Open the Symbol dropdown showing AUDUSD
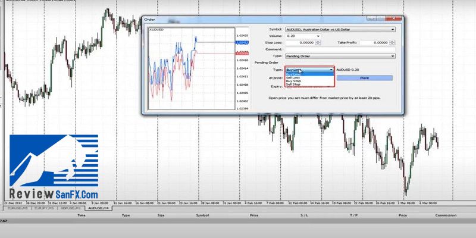This screenshot has height=238, width=476. 340,29
